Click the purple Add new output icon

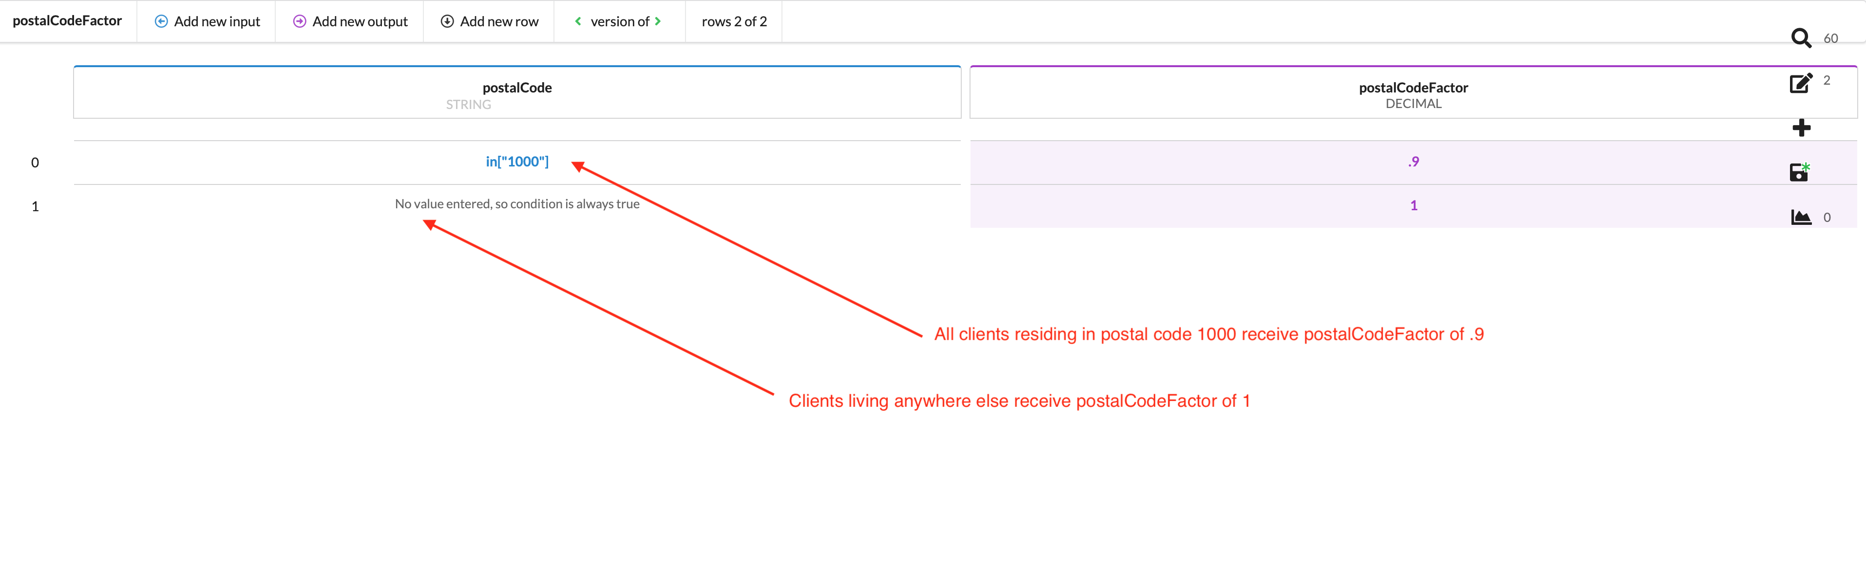pos(299,22)
